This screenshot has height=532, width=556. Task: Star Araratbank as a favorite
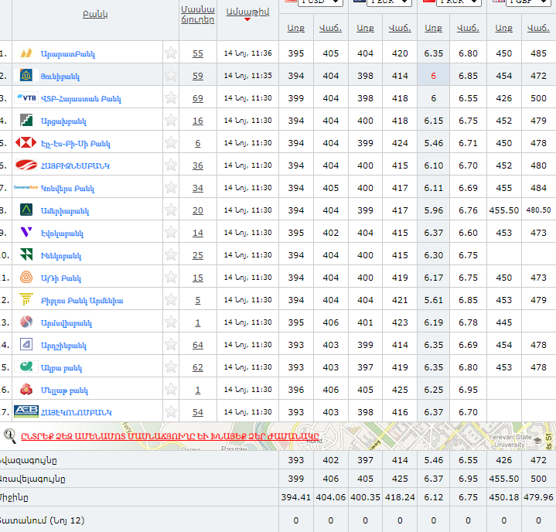(x=171, y=53)
